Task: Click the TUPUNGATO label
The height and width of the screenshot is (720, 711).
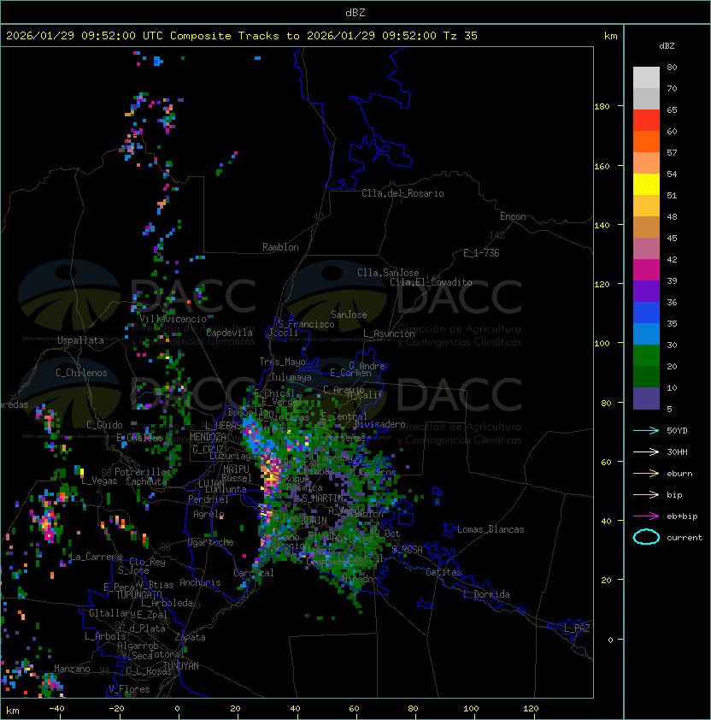Action: pos(138,594)
